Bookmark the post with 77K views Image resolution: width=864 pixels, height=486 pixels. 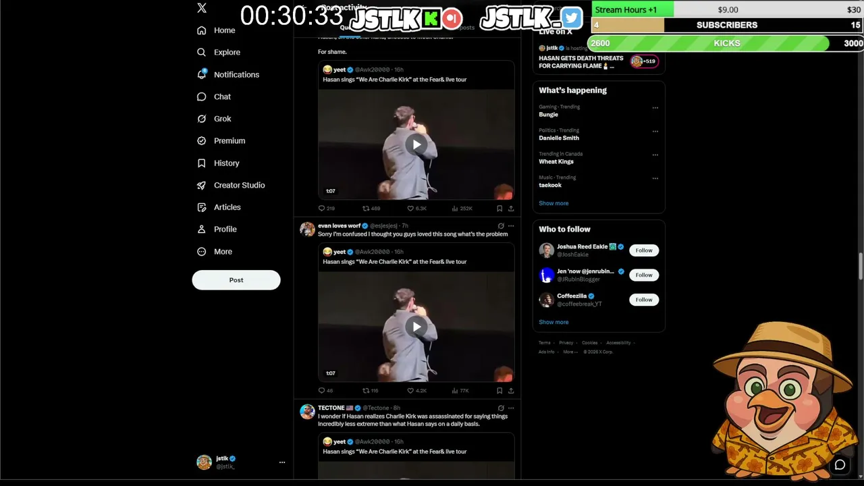[x=500, y=391]
